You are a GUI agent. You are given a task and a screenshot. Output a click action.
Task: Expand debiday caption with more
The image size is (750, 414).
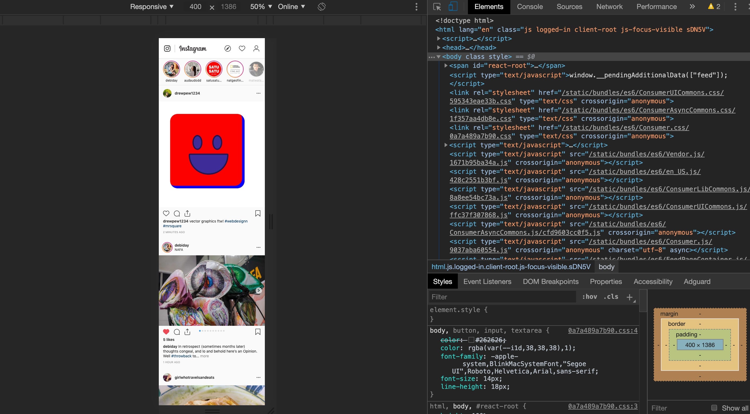point(204,356)
